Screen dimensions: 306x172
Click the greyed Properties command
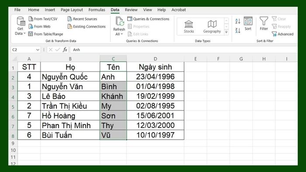139,27
